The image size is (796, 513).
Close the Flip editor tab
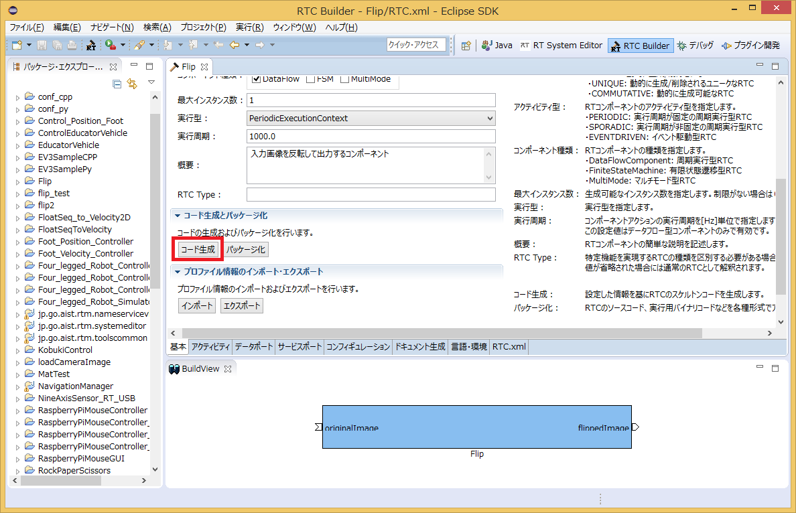point(204,67)
